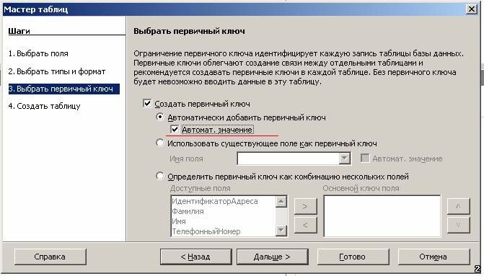Click the Назад button
This screenshot has height=276, width=484.
[x=195, y=257]
